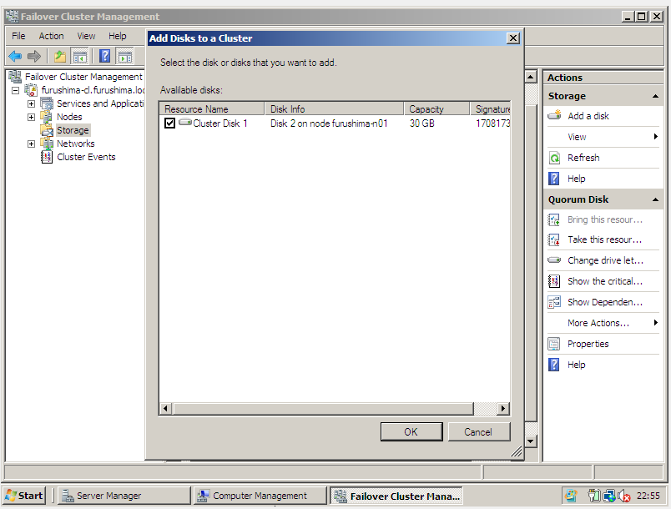Image resolution: width=671 pixels, height=509 pixels.
Task: Click the muted volume tray icon
Action: click(x=624, y=496)
